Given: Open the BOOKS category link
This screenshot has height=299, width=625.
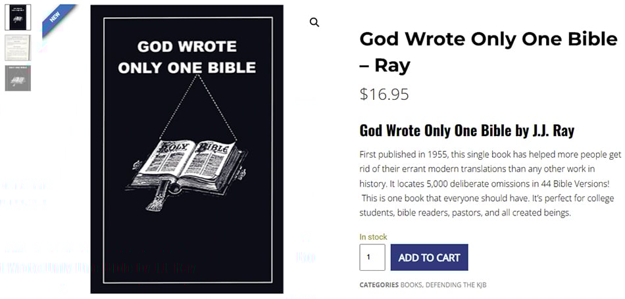Looking at the screenshot, I should (411, 285).
